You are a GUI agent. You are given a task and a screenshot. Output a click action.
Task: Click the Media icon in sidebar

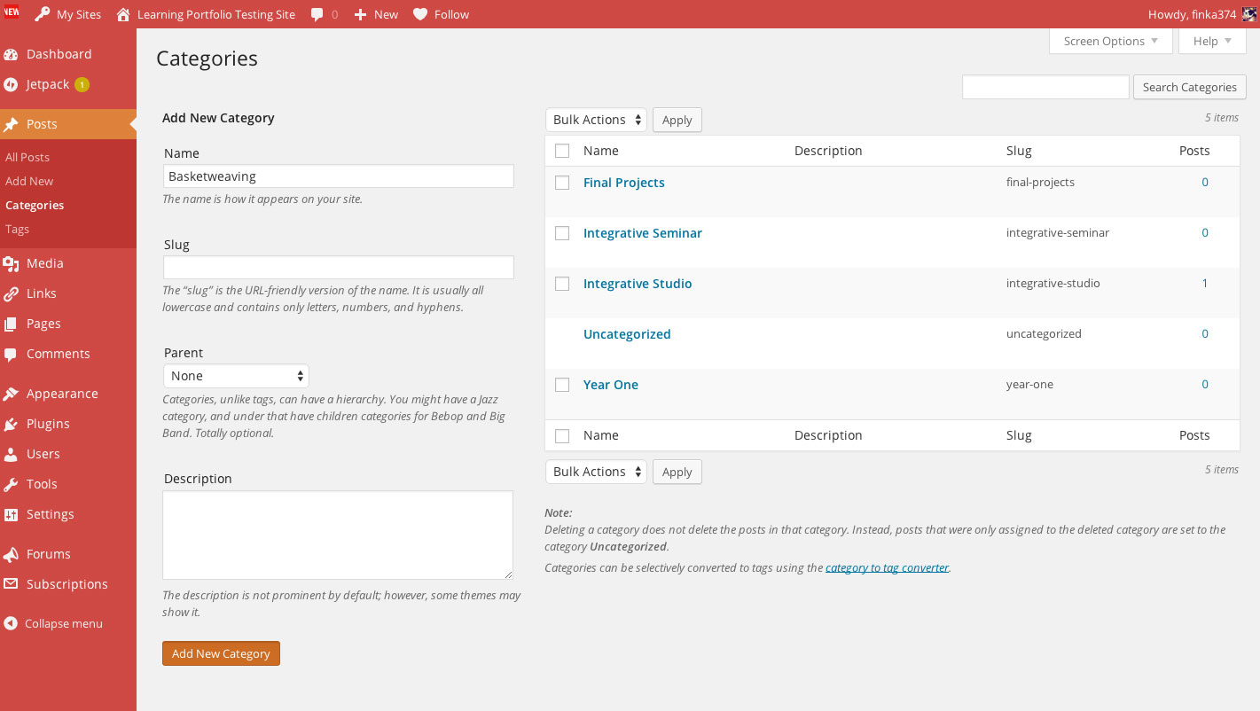pyautogui.click(x=12, y=263)
